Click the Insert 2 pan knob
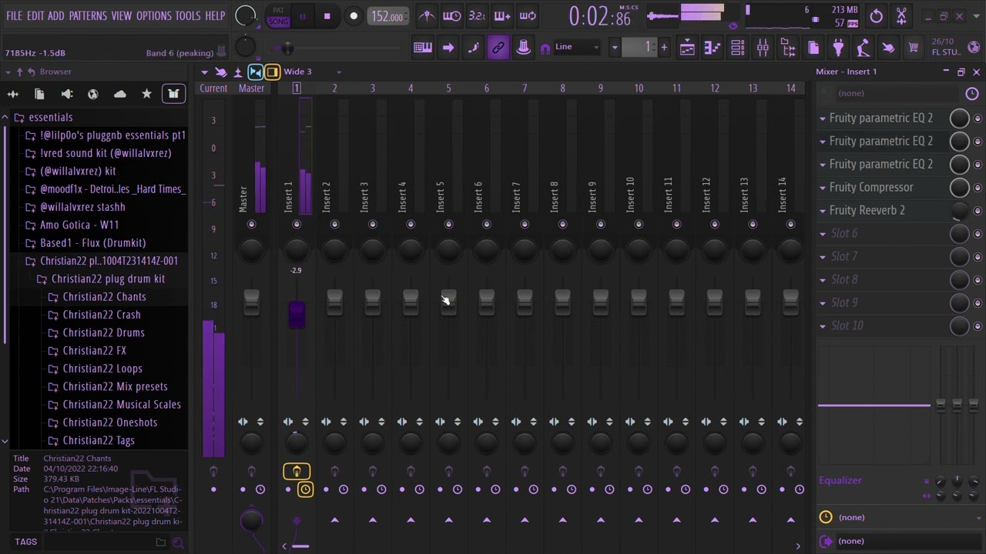Image resolution: width=986 pixels, height=554 pixels. 334,249
